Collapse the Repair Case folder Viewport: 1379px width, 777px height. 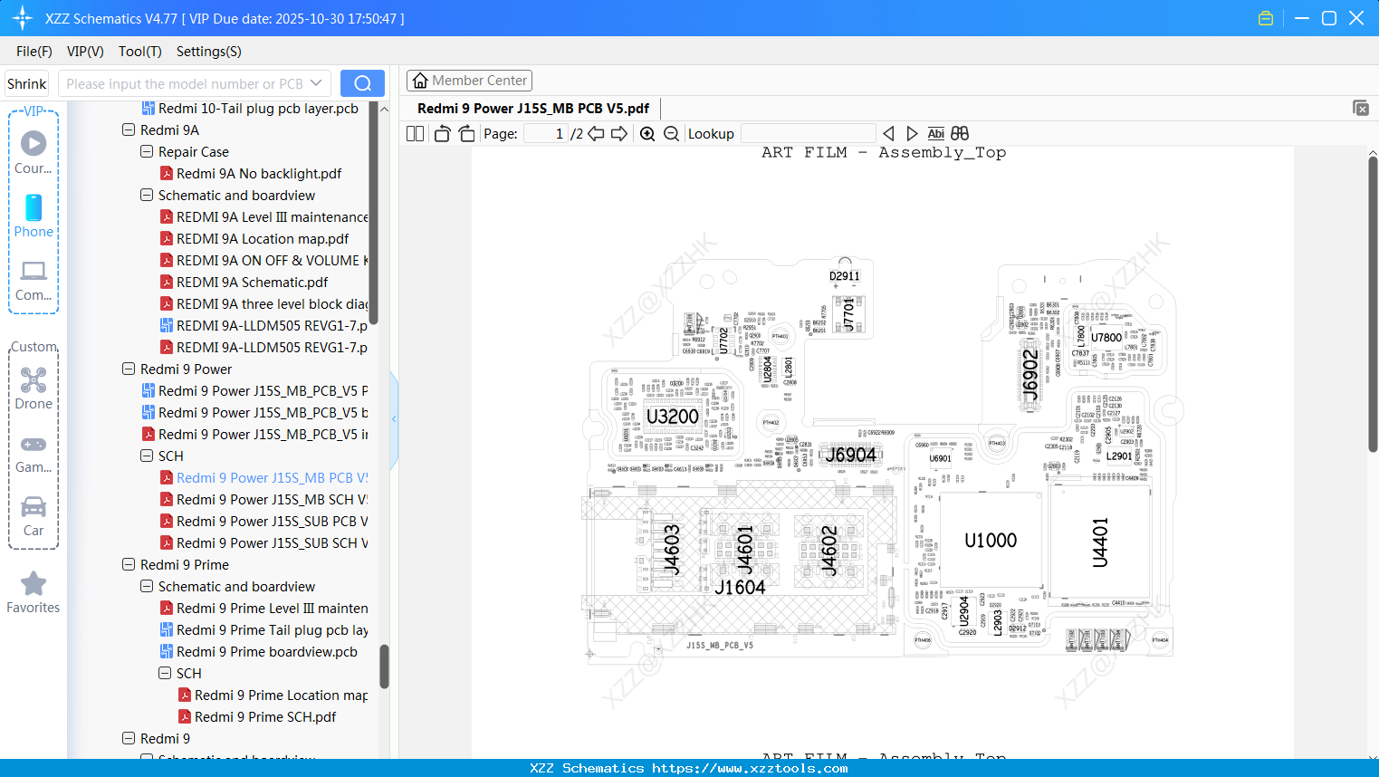pos(147,151)
